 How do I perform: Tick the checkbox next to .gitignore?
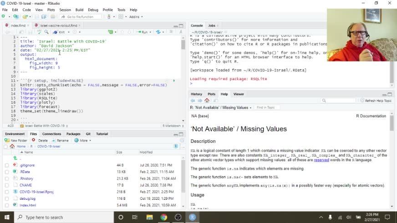(x=7, y=165)
